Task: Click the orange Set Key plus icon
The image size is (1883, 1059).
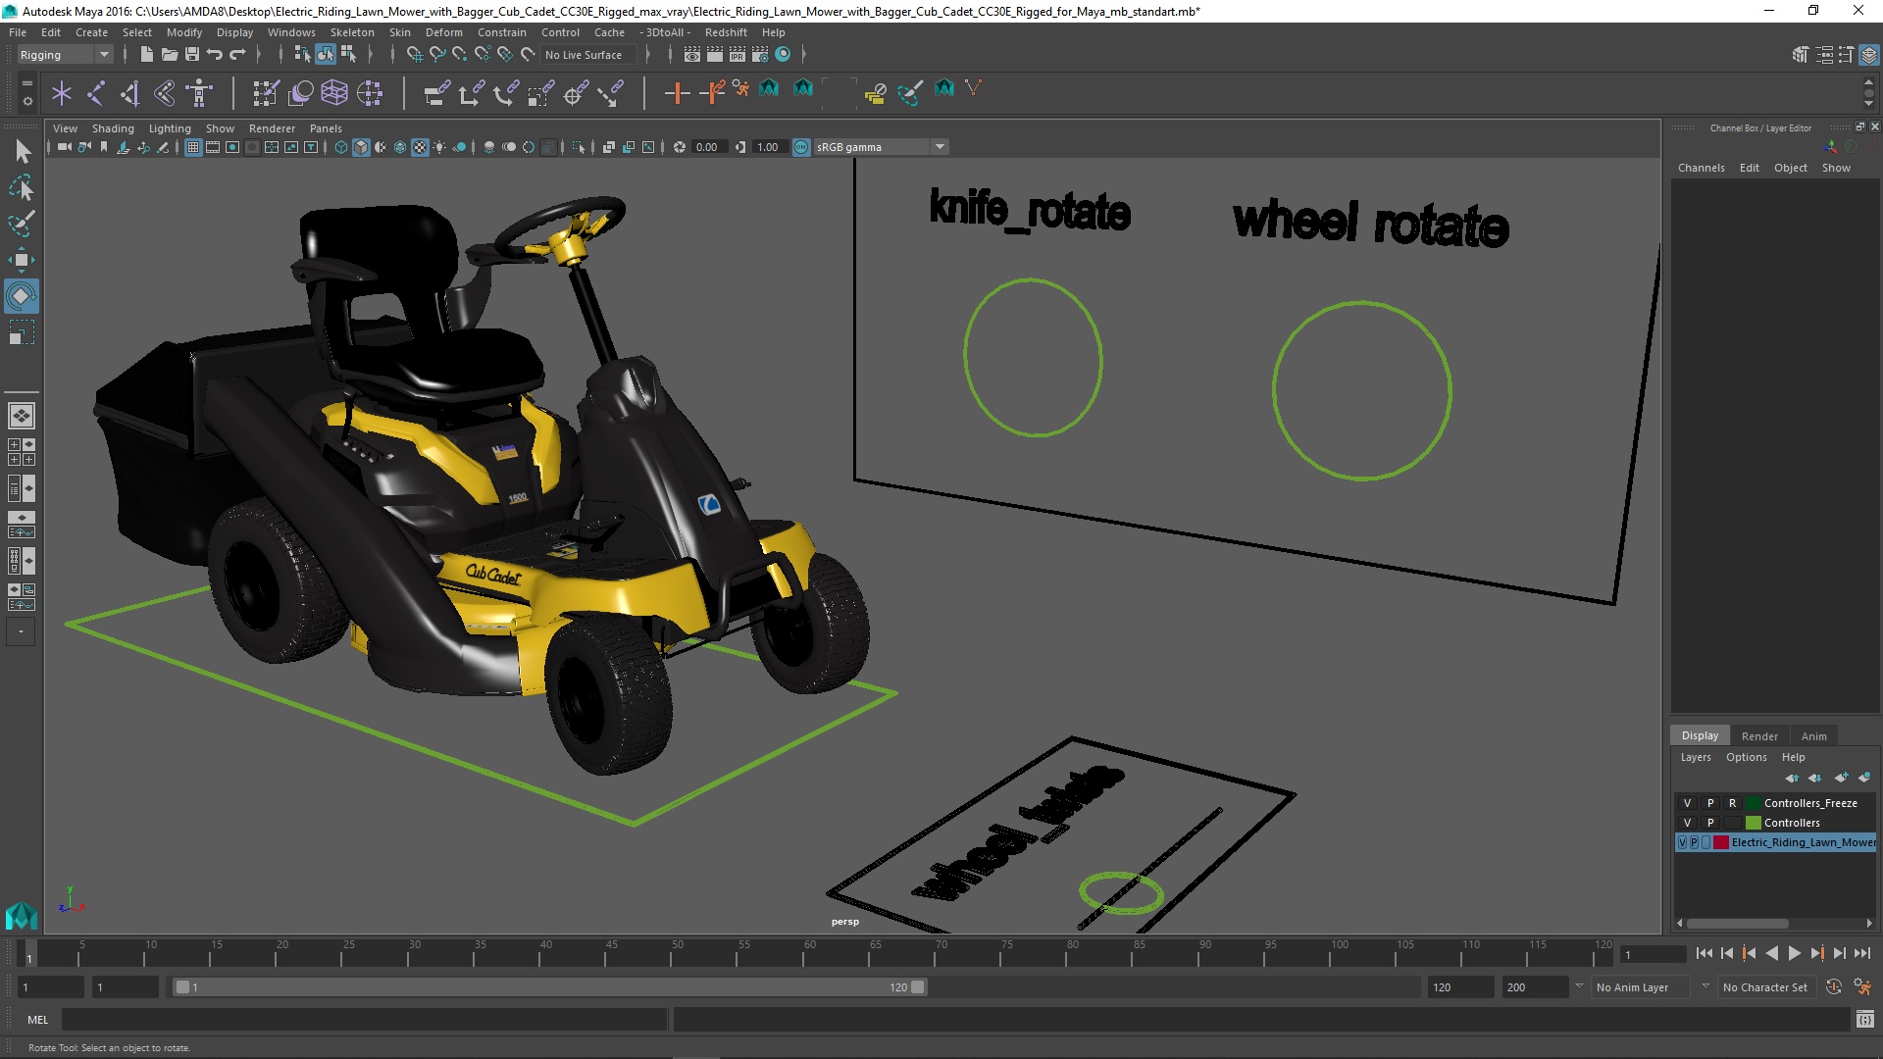Action: point(677,93)
